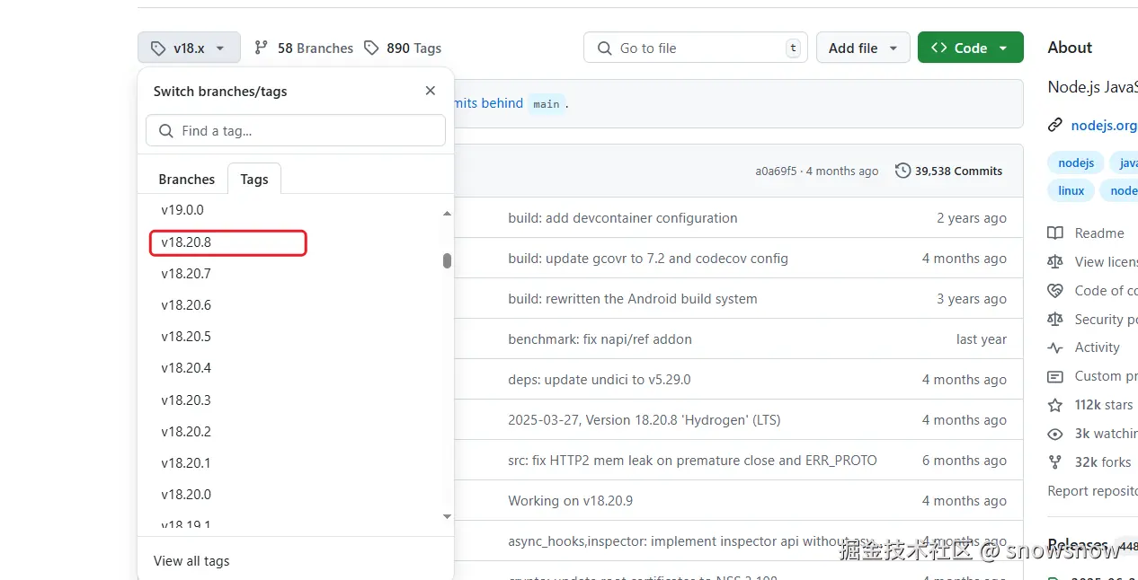Open the v18.x branch selector dropdown
Viewport: 1138px width, 580px height.
point(189,48)
